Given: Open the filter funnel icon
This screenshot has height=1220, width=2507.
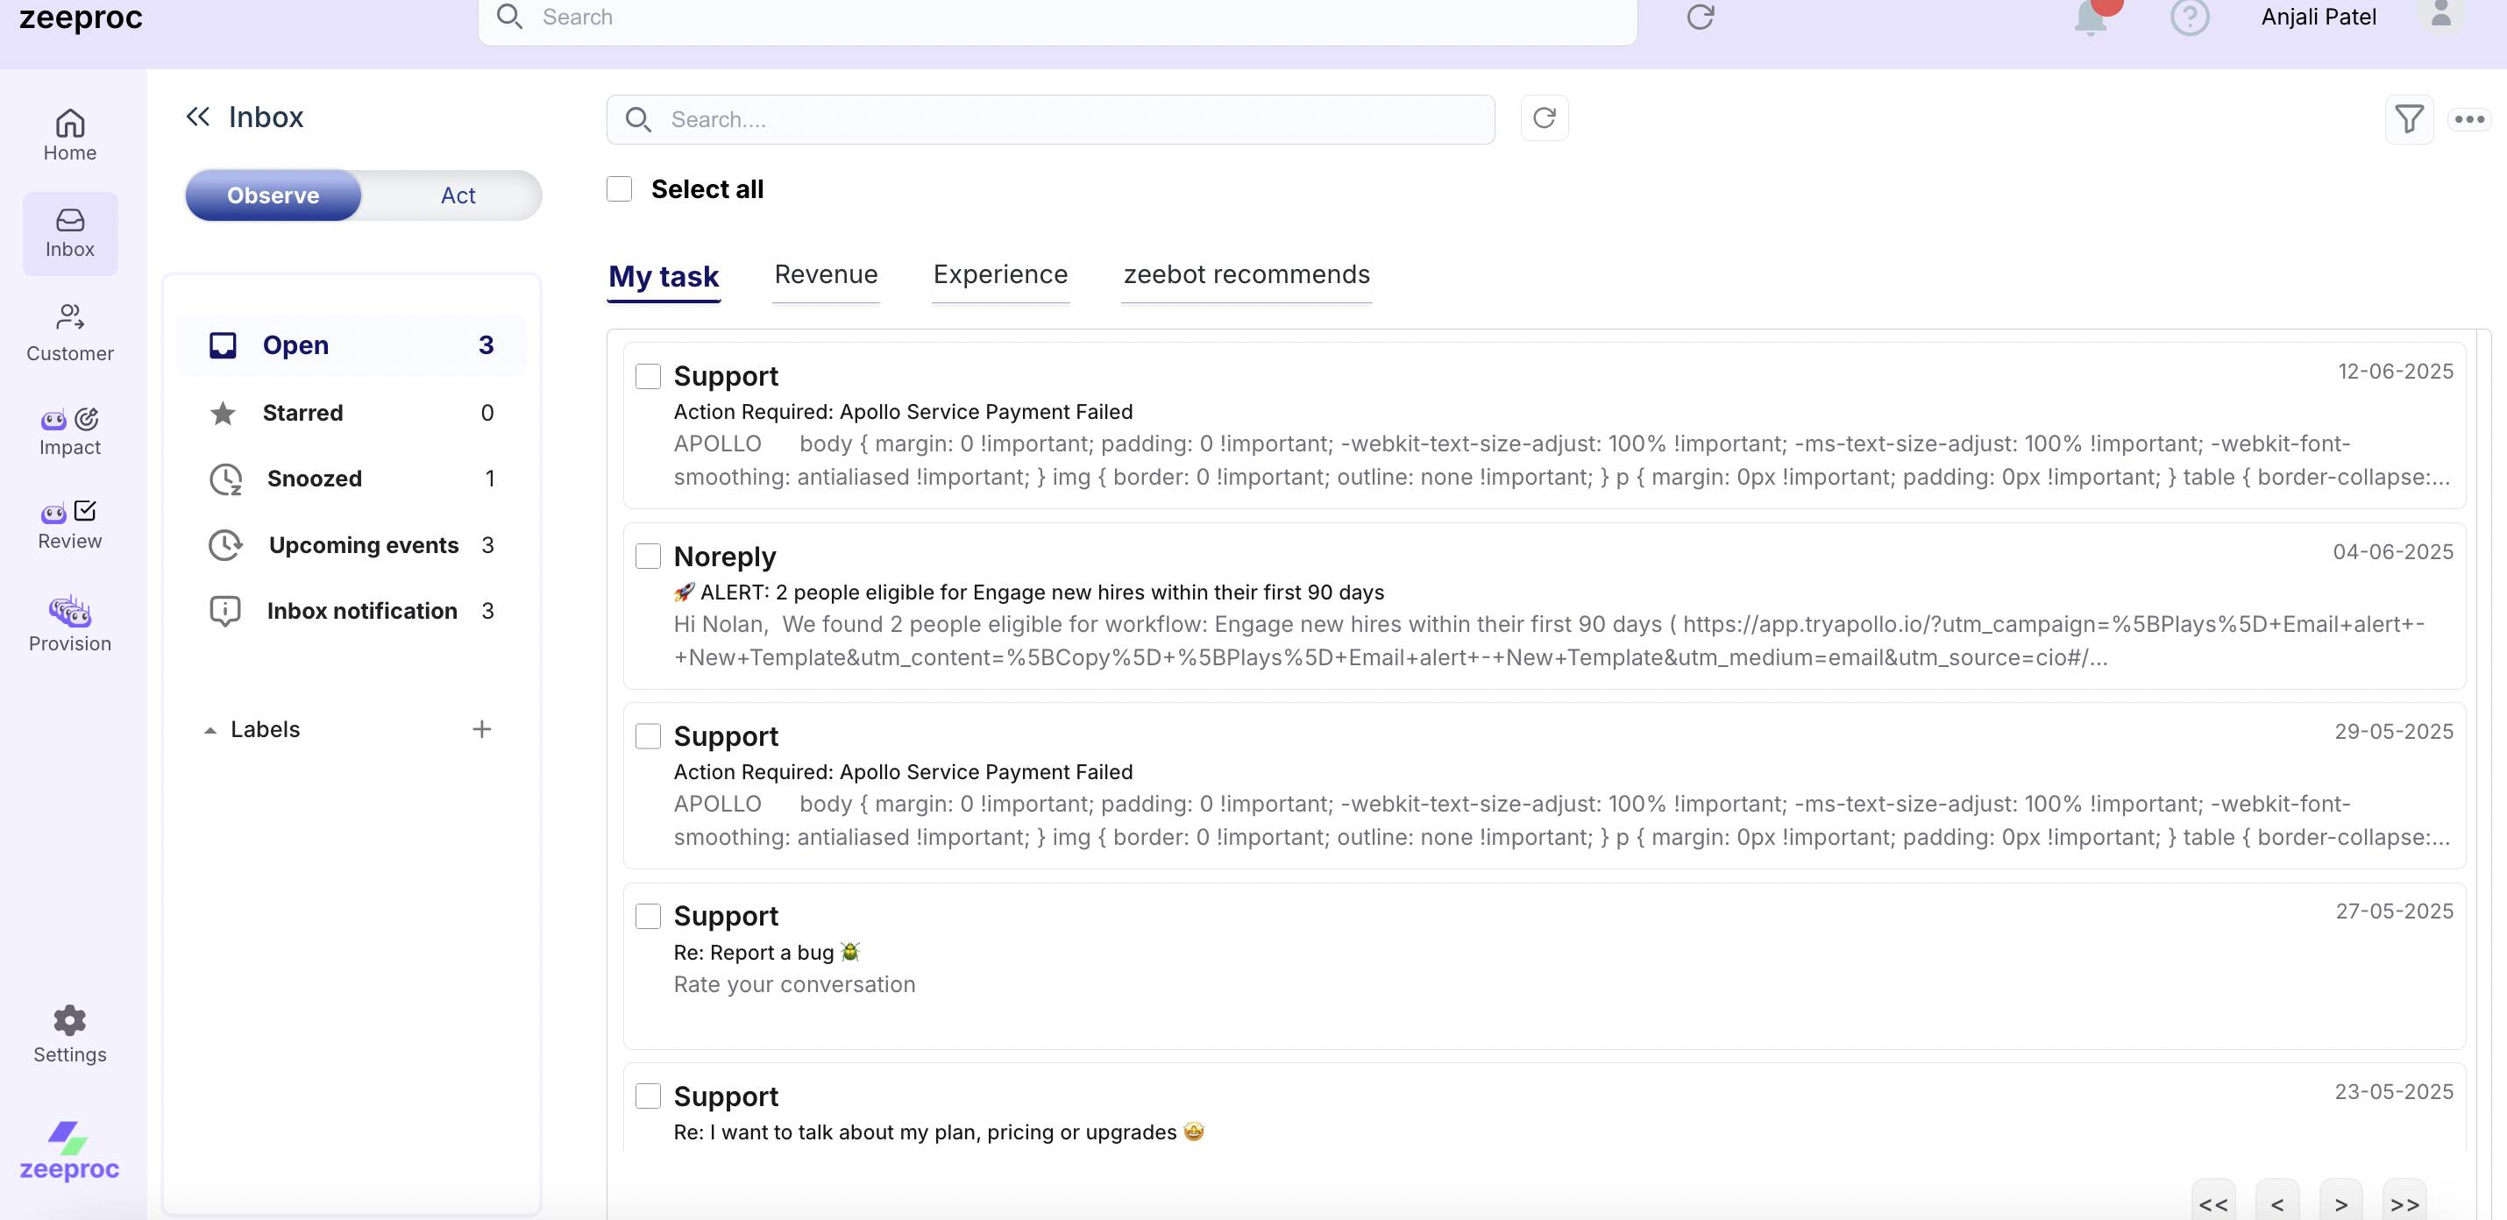Looking at the screenshot, I should coord(2409,118).
